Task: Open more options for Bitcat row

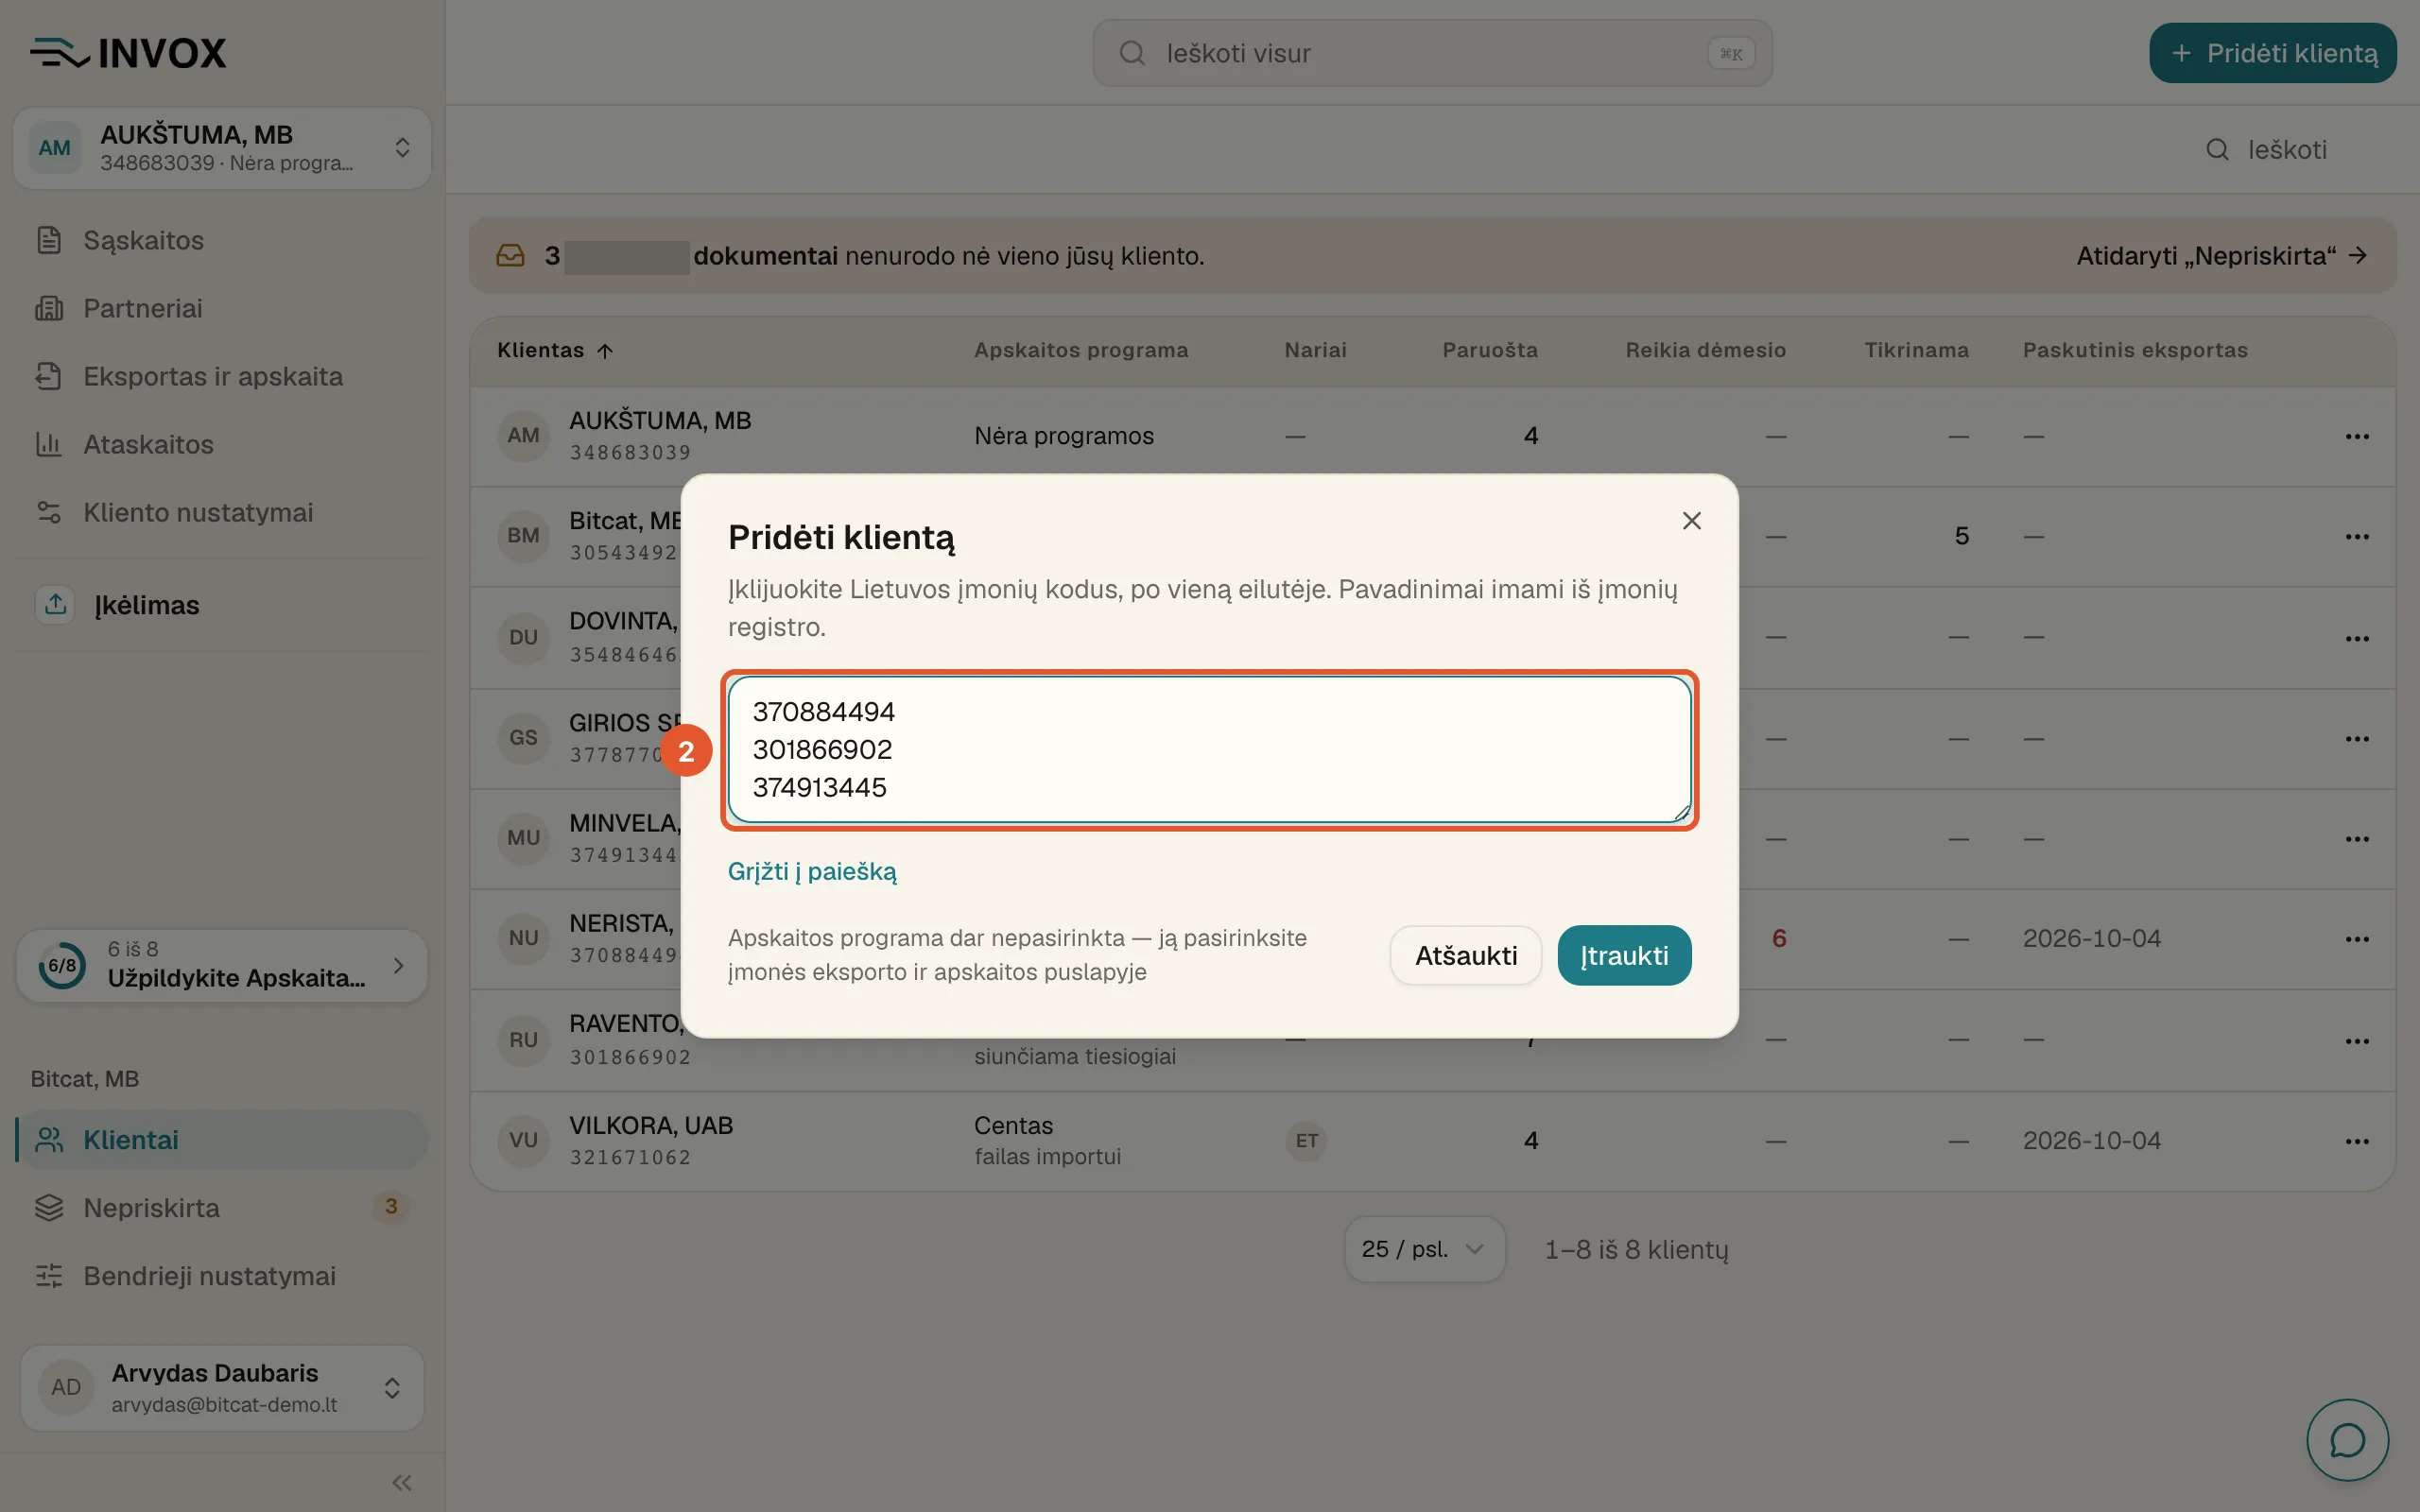Action: (x=2357, y=536)
